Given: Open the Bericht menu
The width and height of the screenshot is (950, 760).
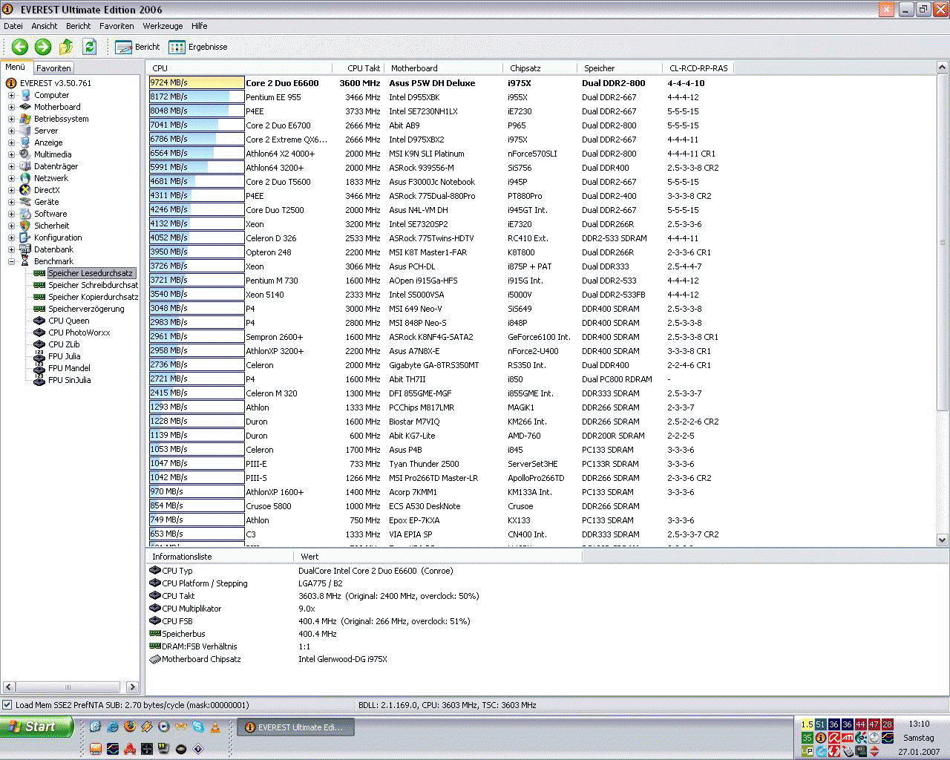Looking at the screenshot, I should (78, 26).
